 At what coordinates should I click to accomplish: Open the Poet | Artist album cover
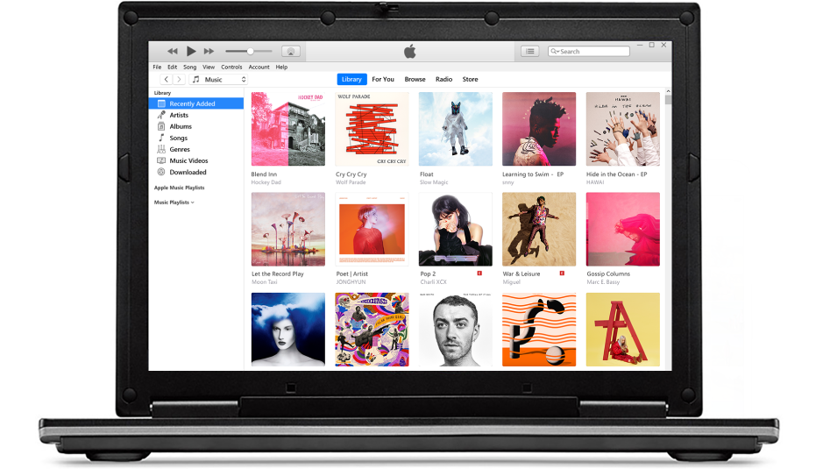[373, 229]
